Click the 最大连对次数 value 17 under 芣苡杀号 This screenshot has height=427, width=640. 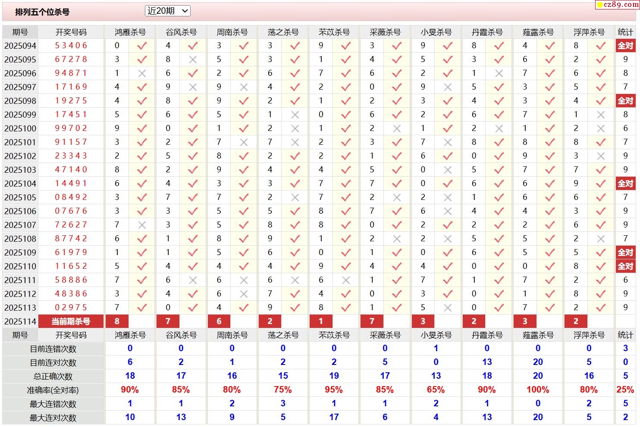(334, 418)
